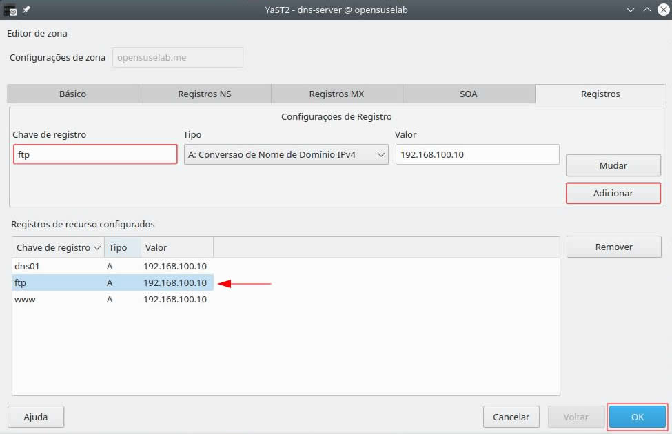Switch to the Básico tab

(73, 94)
